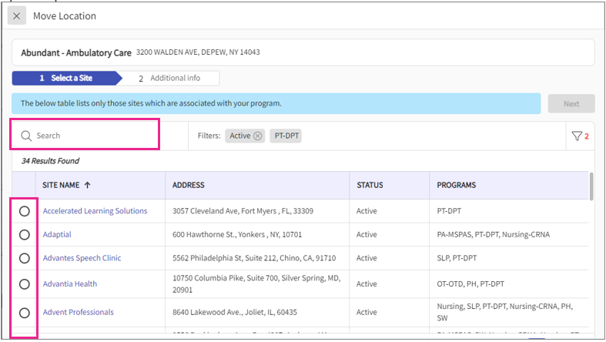Type in the Search field
Screen dimensions: 606x342
(92, 136)
